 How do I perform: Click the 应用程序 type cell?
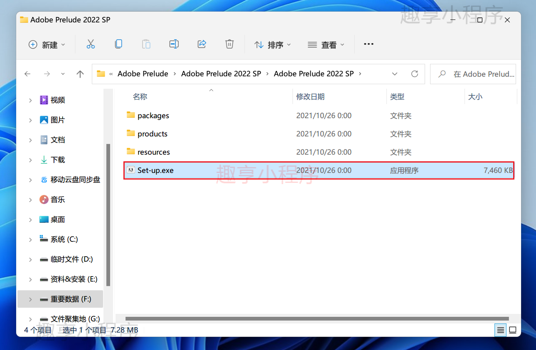click(404, 170)
